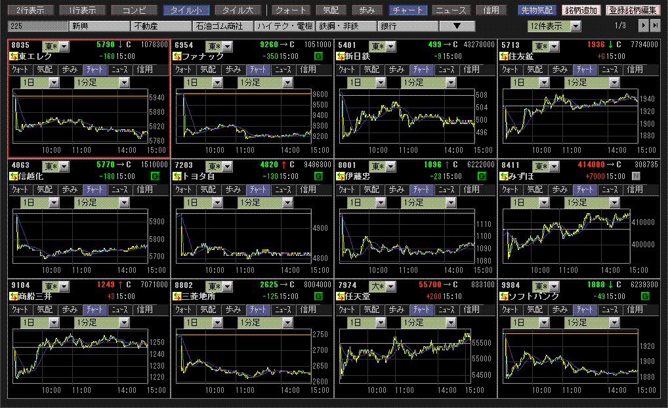Select the 不動産 category tab
Image resolution: width=668 pixels, height=408 pixels.
(x=161, y=26)
